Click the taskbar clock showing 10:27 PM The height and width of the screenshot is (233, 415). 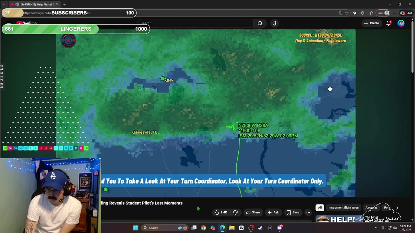405,228
